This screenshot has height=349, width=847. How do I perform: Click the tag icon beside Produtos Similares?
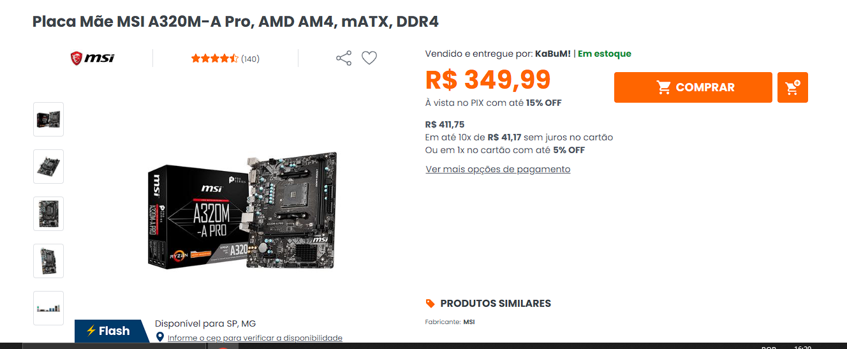(431, 303)
